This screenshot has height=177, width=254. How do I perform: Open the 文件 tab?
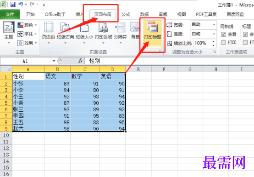pos(10,14)
